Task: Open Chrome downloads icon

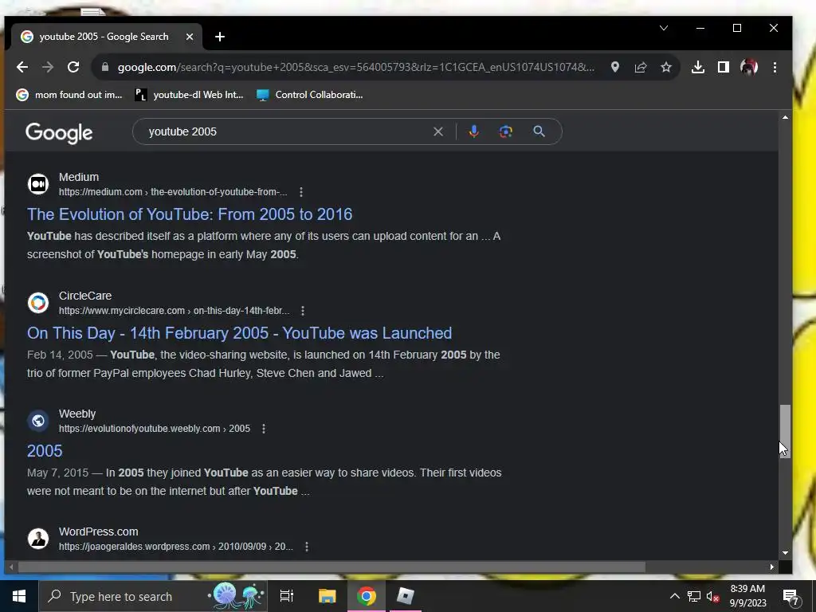Action: 698,67
